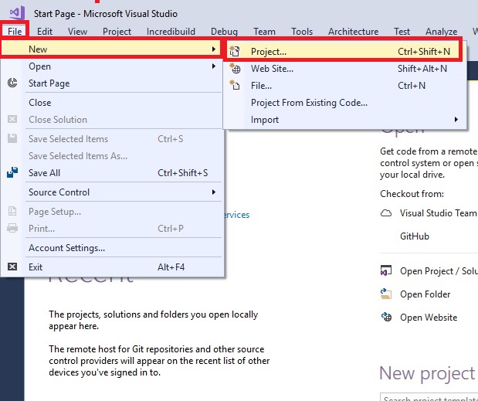This screenshot has width=478, height=401.
Task: Select Import in the New submenu
Action: (x=344, y=120)
